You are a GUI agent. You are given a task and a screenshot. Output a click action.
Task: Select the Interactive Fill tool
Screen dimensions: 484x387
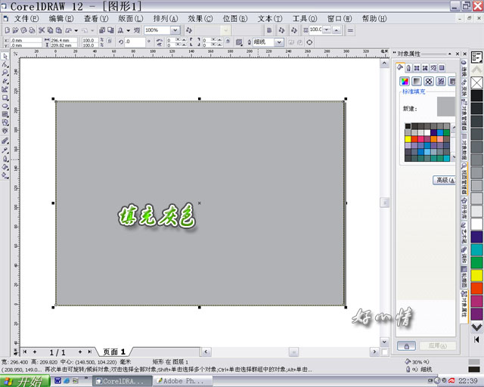point(5,175)
